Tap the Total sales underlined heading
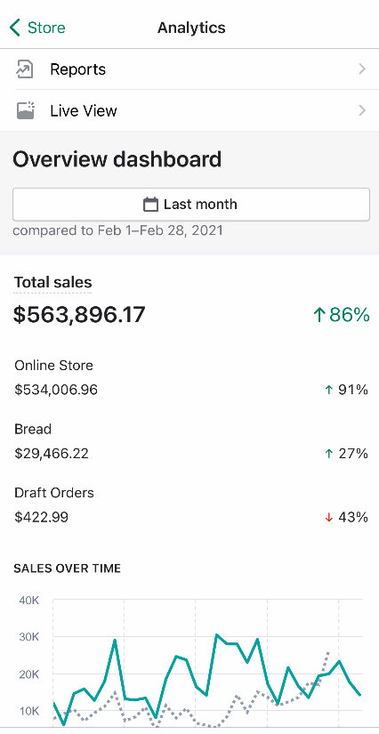 52,282
